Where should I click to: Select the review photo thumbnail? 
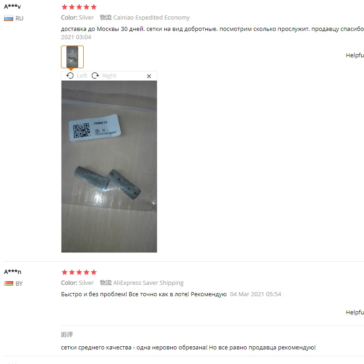[72, 57]
